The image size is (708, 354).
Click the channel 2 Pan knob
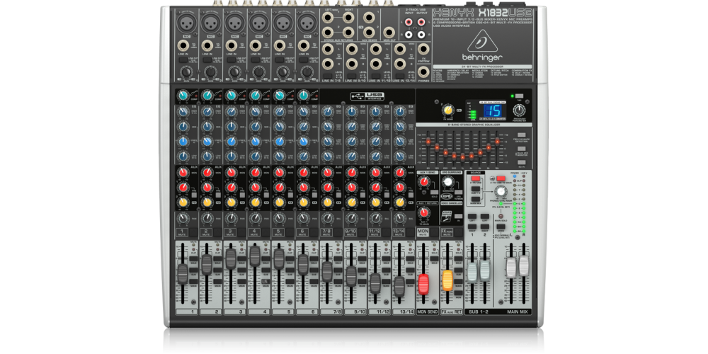coord(207,219)
